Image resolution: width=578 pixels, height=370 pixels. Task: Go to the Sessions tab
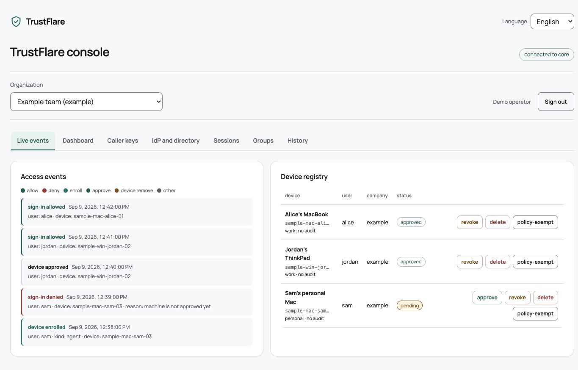pyautogui.click(x=226, y=141)
